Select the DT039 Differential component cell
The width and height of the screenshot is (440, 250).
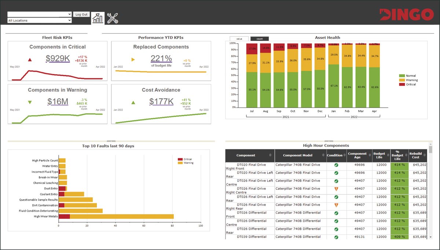250,237
